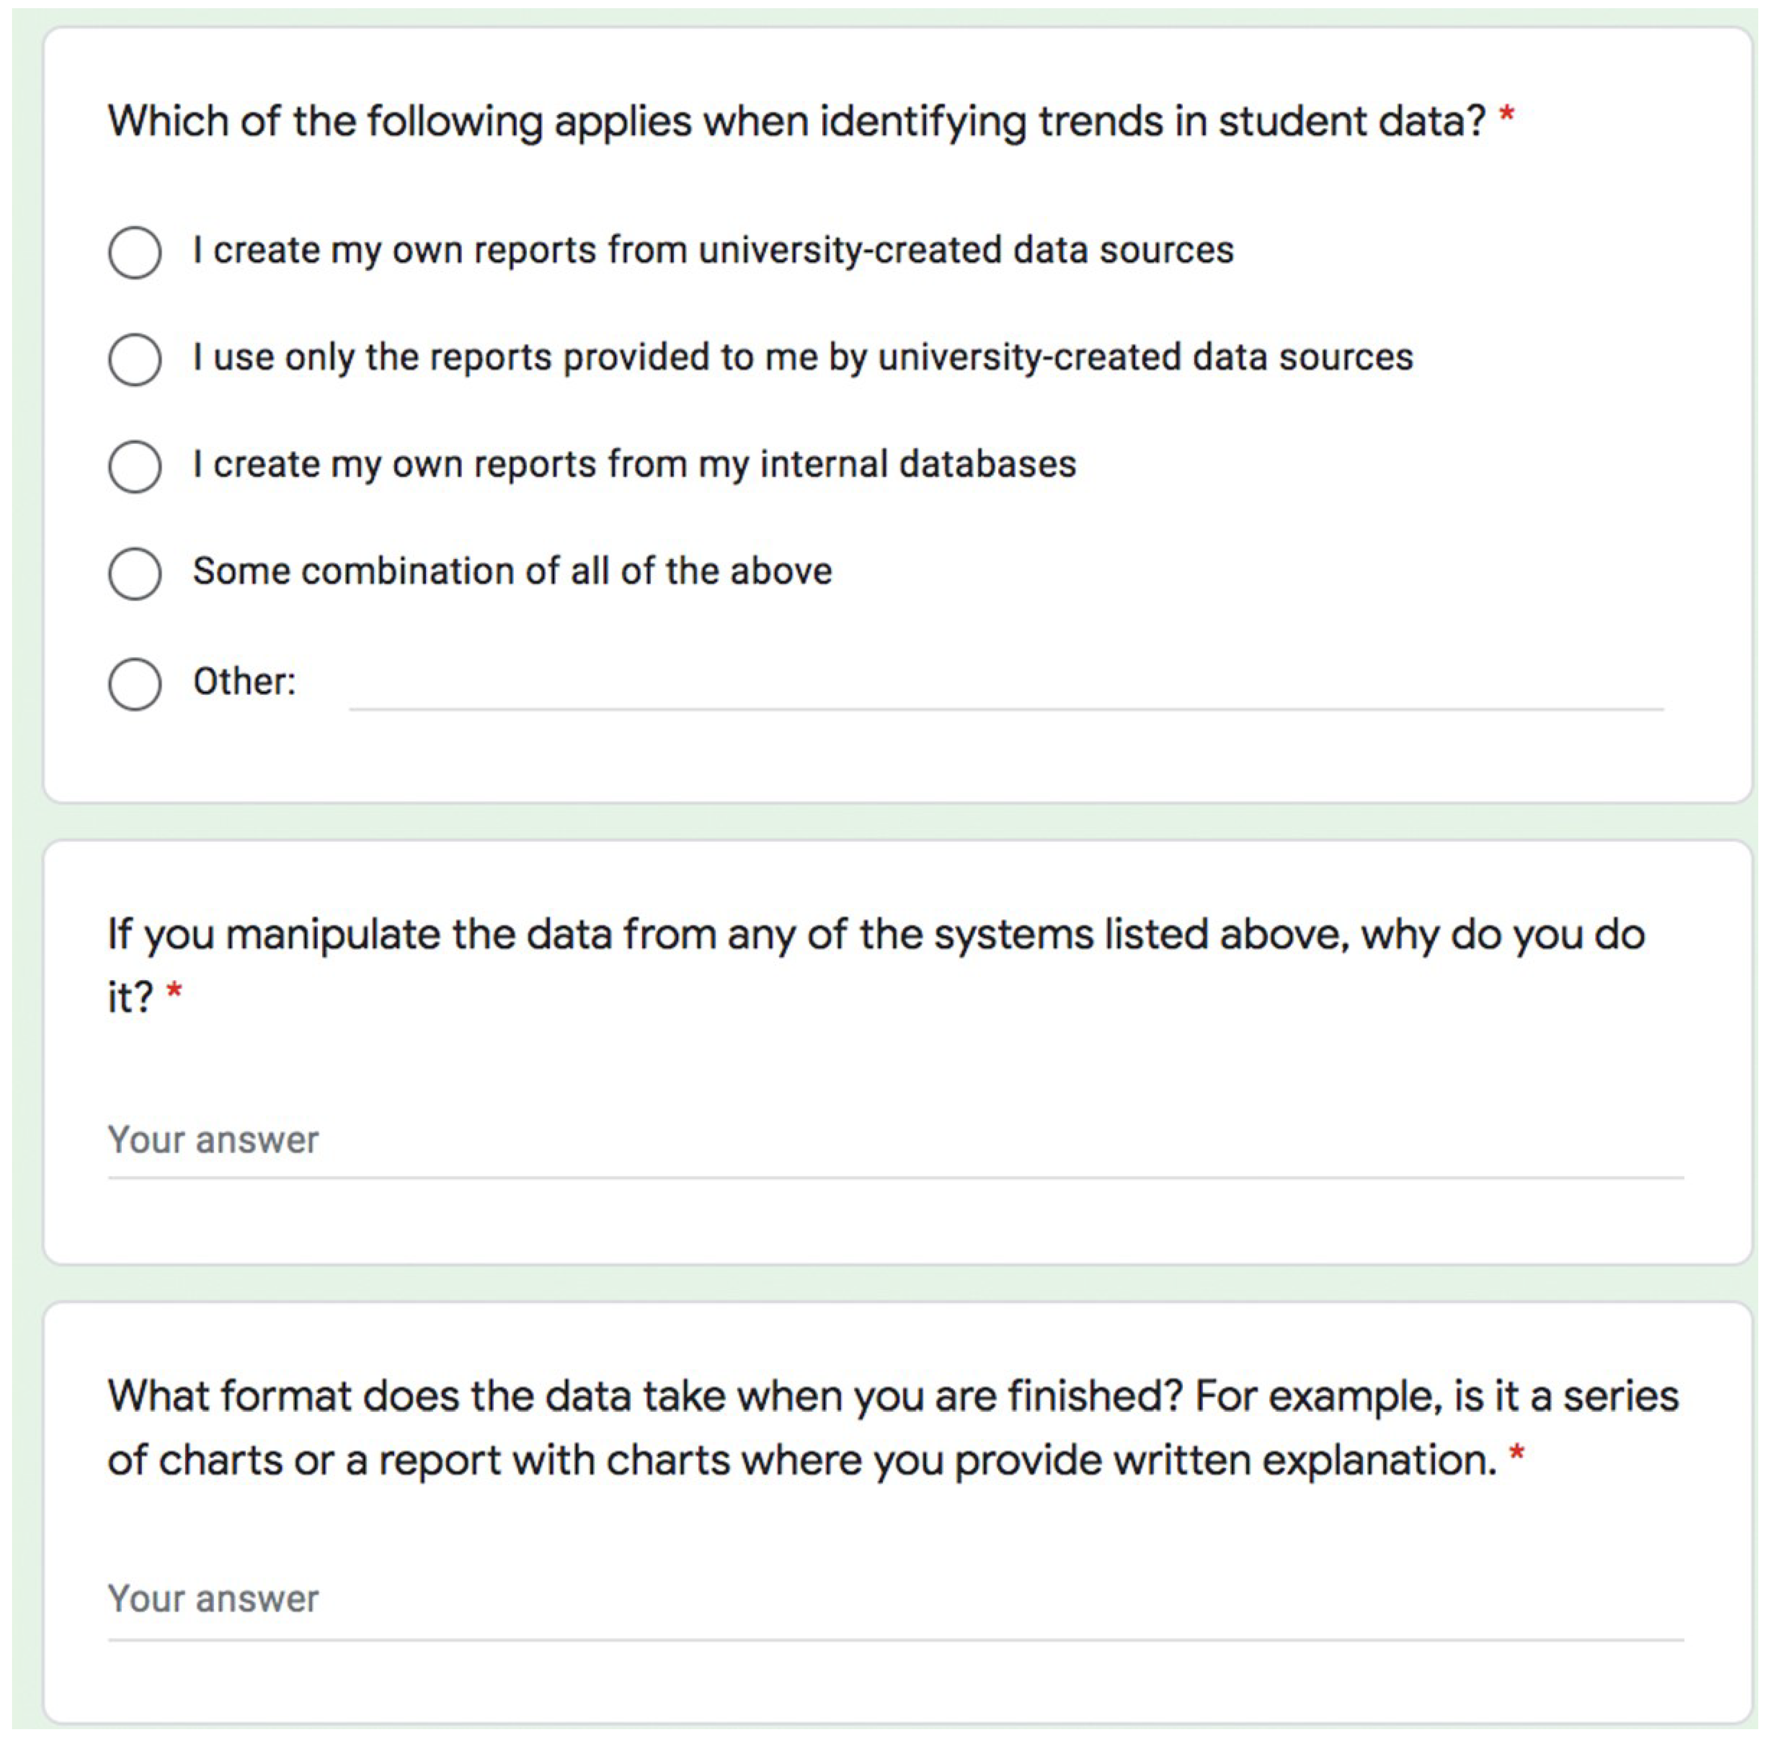Click the 'Some combination of all of the above' label
This screenshot has width=1773, height=1739.
(512, 572)
